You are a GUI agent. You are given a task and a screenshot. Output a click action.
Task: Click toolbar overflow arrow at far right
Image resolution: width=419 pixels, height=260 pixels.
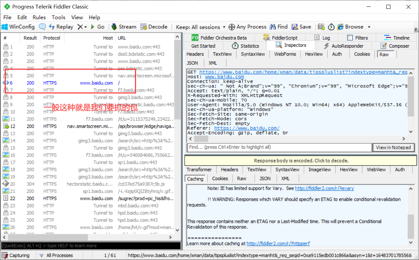[x=416, y=30]
